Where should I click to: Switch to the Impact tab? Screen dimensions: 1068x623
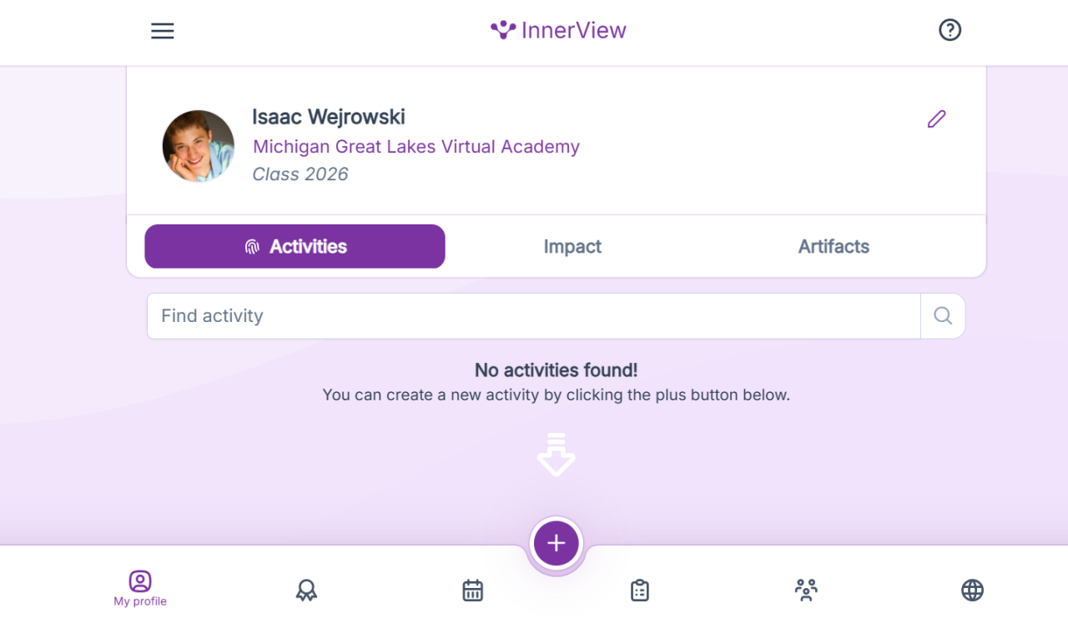[572, 247]
